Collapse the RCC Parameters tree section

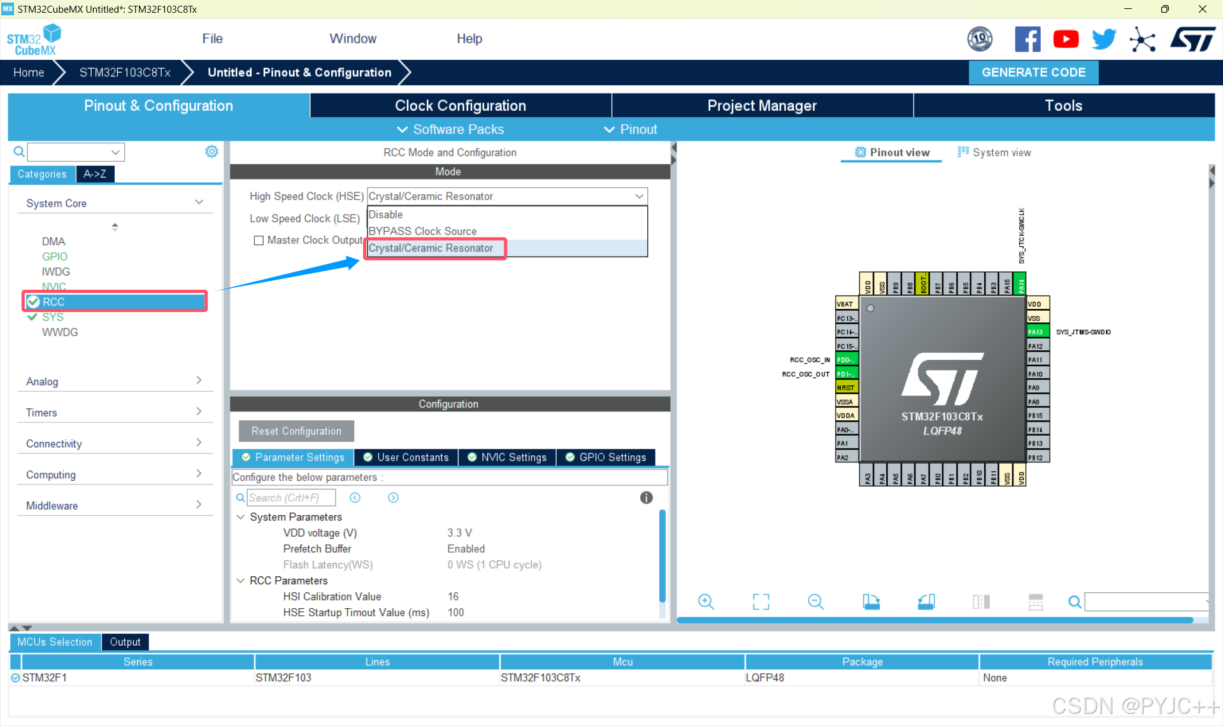click(x=241, y=581)
